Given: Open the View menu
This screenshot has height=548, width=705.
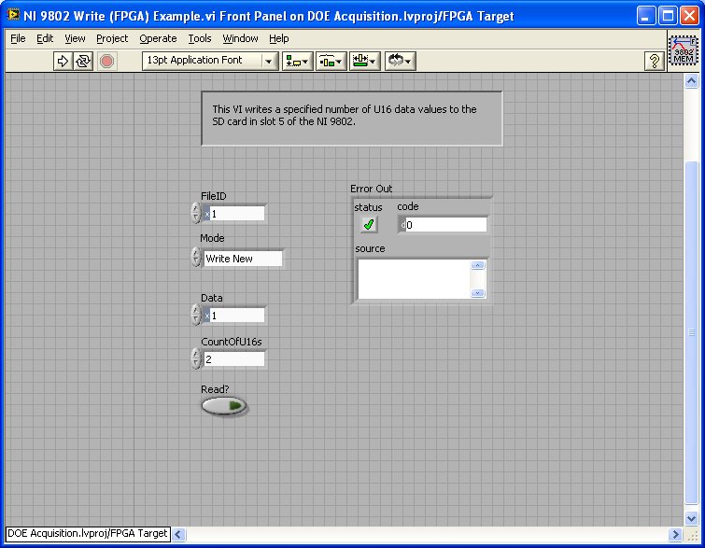Looking at the screenshot, I should (x=75, y=38).
